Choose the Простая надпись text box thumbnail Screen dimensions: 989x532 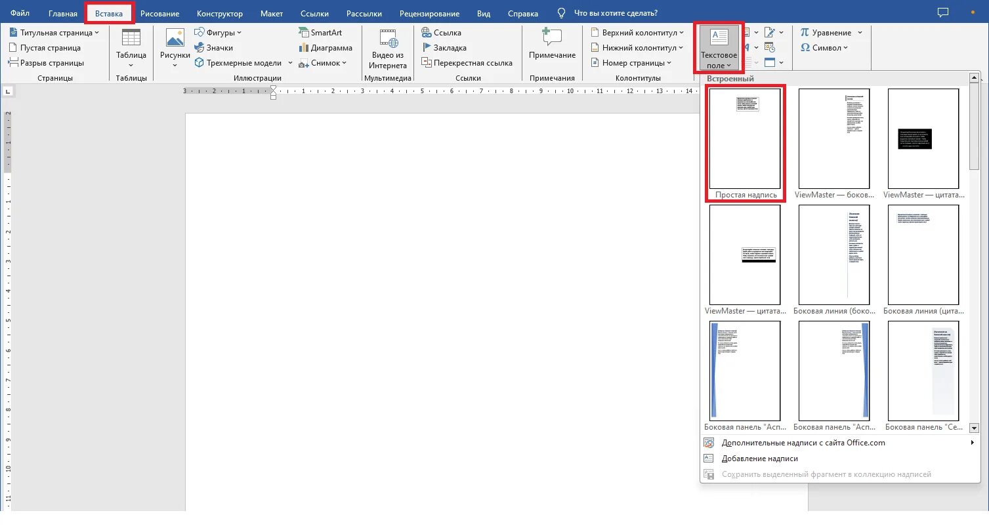745,138
